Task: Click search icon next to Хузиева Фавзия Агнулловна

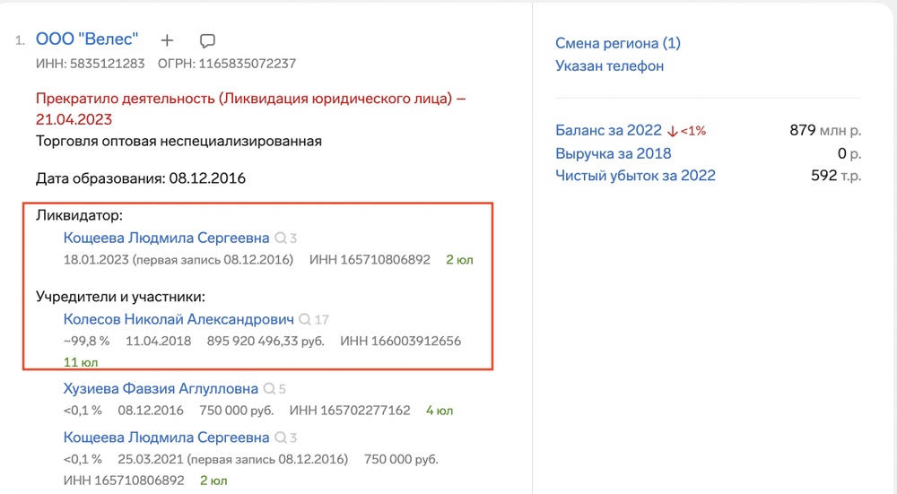Action: (269, 389)
